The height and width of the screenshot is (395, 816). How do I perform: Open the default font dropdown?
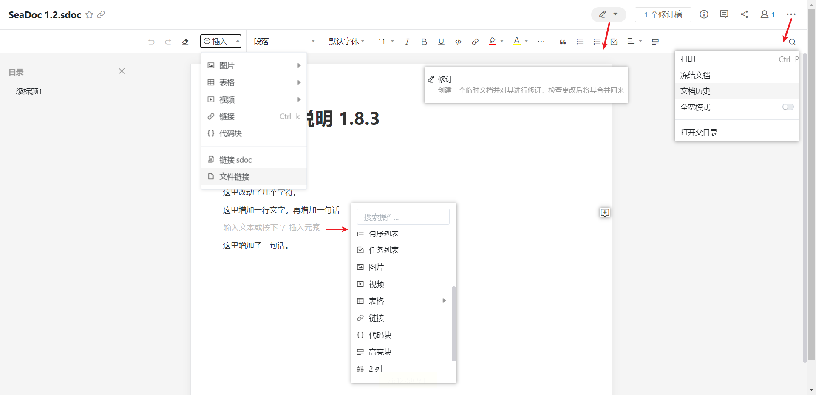coord(346,42)
